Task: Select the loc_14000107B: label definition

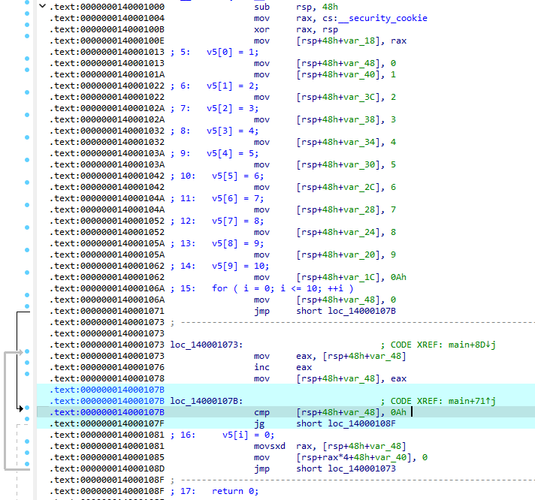Action: click(x=206, y=401)
